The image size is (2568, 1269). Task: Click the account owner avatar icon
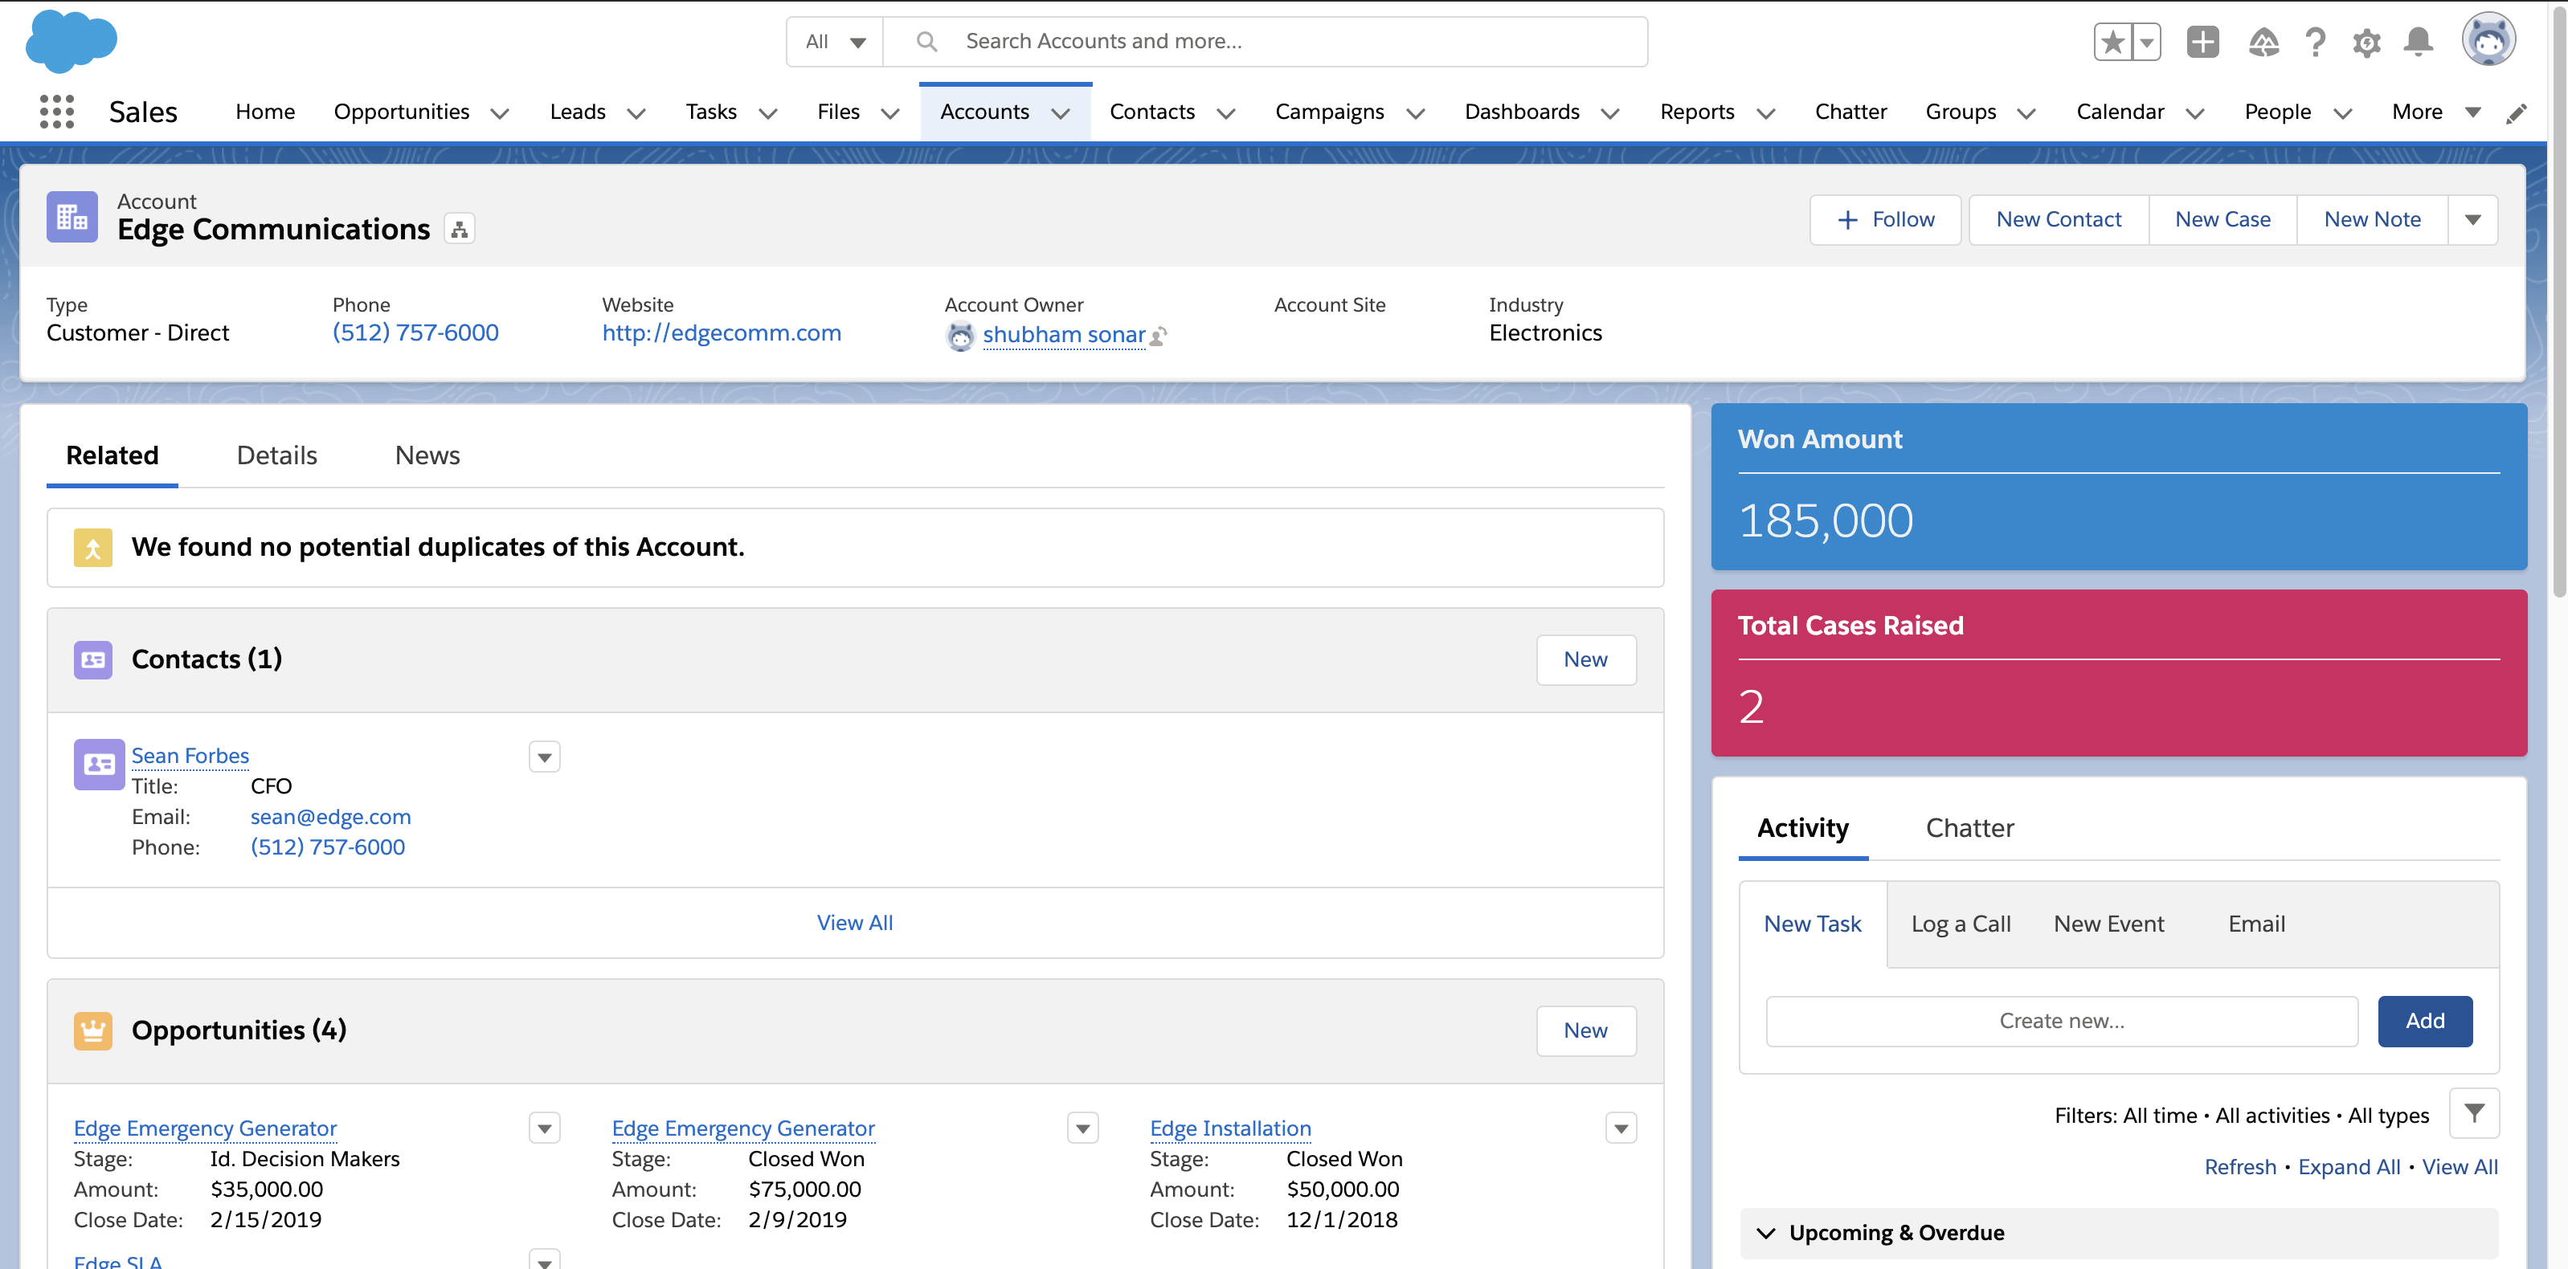click(960, 336)
